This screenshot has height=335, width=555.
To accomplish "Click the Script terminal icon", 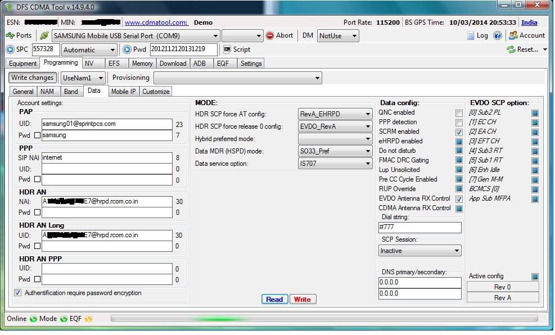I will pos(227,49).
